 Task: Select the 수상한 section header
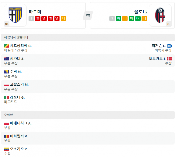coord(9,115)
